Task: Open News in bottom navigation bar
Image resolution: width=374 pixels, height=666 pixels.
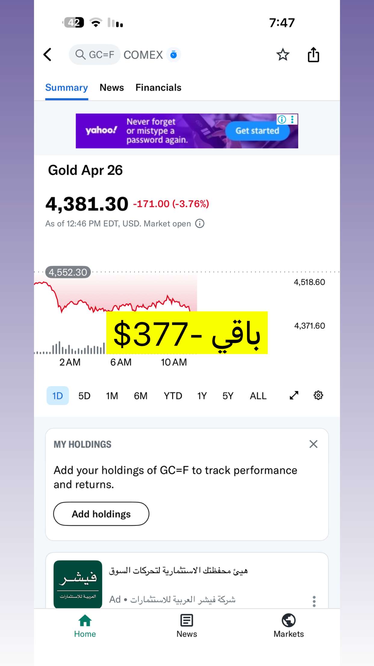Action: 187,626
